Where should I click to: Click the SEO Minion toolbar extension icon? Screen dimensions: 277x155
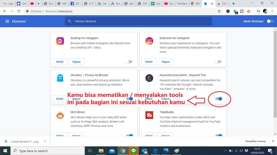pyautogui.click(x=249, y=11)
